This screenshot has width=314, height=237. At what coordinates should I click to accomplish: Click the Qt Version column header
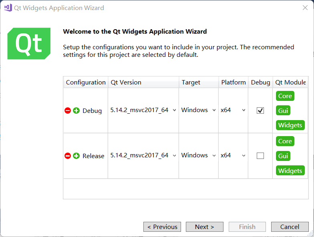143,82
